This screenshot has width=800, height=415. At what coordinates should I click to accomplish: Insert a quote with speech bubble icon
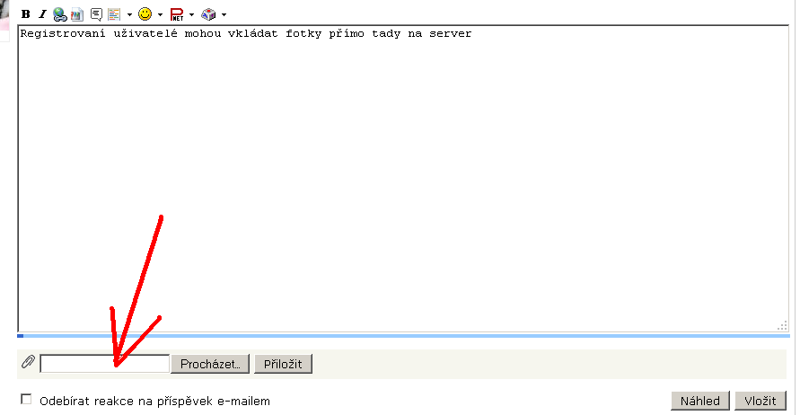point(96,14)
